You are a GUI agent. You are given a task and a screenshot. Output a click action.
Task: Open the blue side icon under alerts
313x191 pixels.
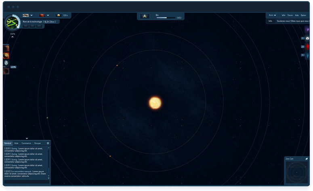pos(307,55)
